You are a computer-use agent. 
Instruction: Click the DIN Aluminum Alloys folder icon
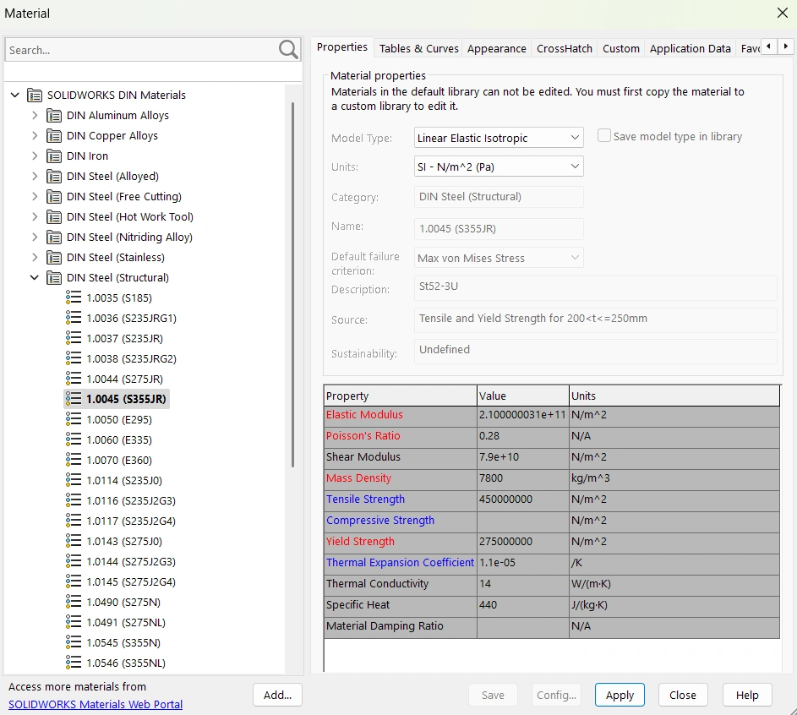pos(54,115)
